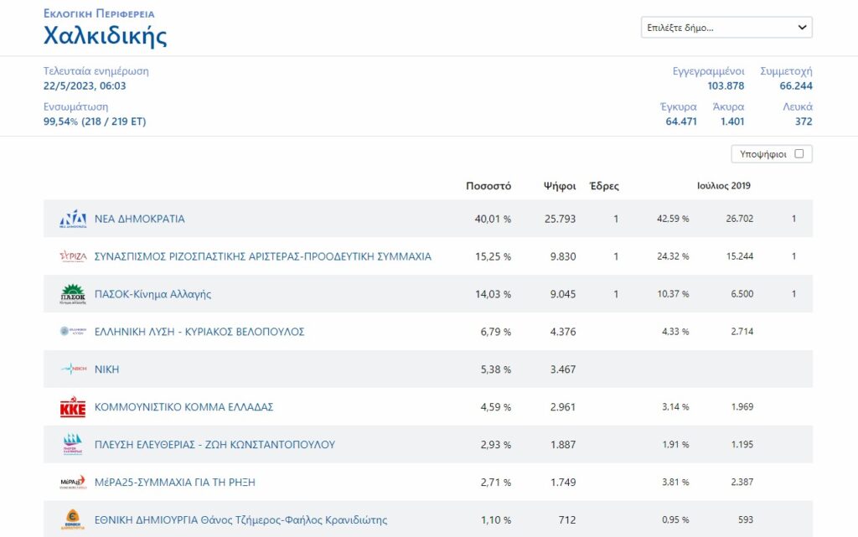
Task: Click the Ελληνική Λύση party logo
Action: click(x=73, y=332)
